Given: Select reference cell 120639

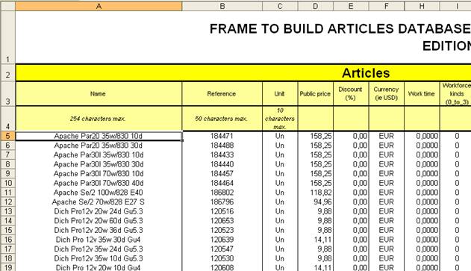Looking at the screenshot, I should (x=222, y=240).
